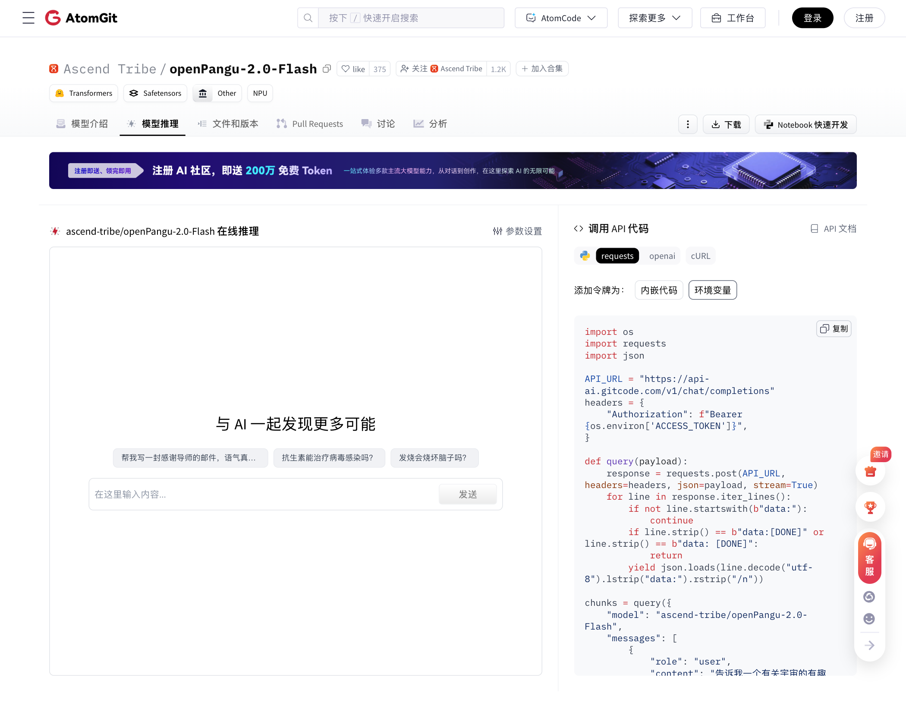Open Notebook 快速开发
This screenshot has width=906, height=712.
[x=806, y=124]
